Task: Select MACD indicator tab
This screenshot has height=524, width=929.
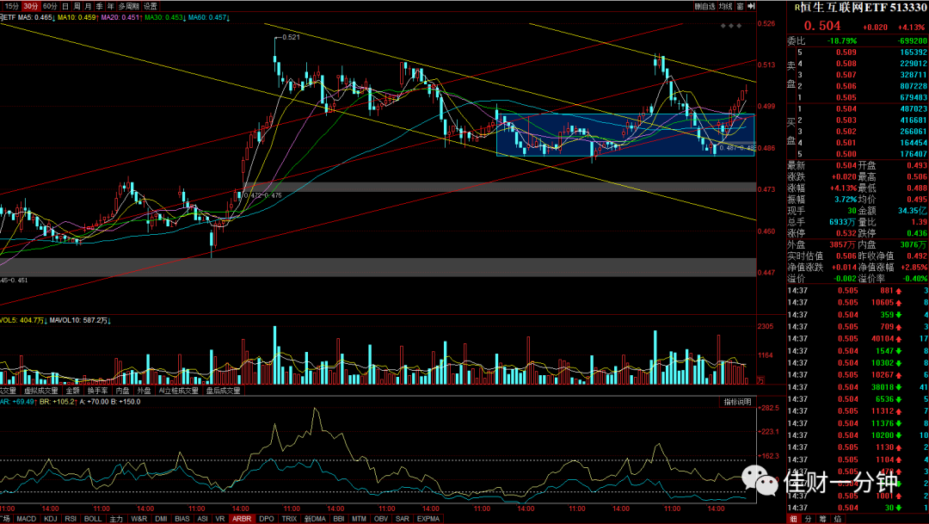Action: [27, 519]
